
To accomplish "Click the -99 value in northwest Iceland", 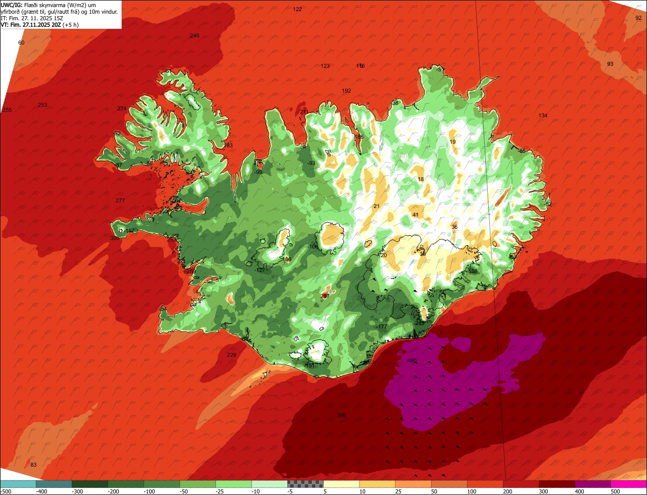I will [x=258, y=173].
